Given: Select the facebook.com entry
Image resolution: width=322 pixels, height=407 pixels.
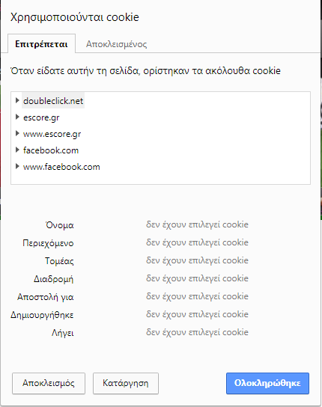Looking at the screenshot, I should click(x=51, y=150).
